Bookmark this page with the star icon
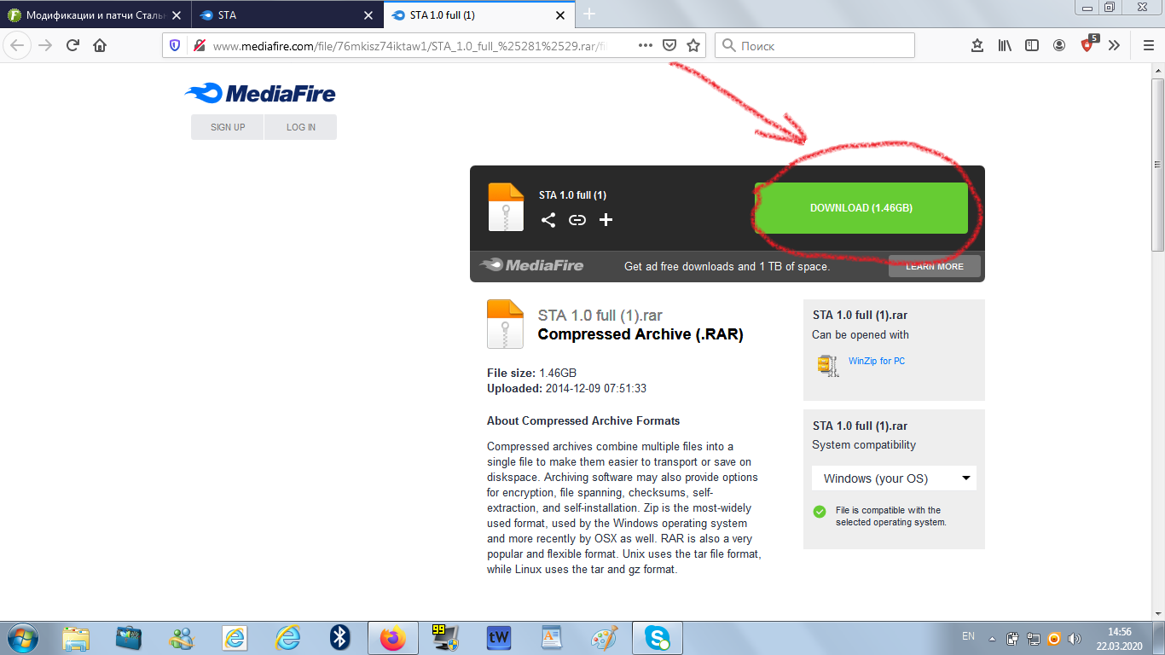Screen dimensions: 1165x655 (x=693, y=45)
